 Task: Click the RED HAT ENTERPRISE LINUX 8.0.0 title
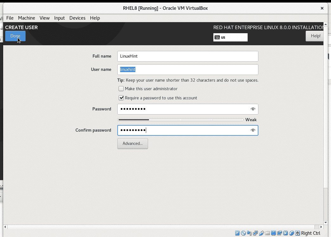tap(268, 28)
